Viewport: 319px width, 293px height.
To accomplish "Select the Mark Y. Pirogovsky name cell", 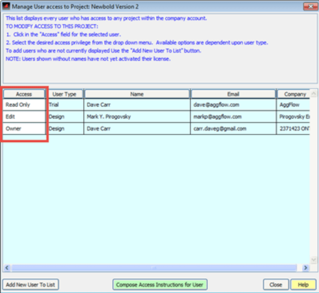I will point(137,116).
